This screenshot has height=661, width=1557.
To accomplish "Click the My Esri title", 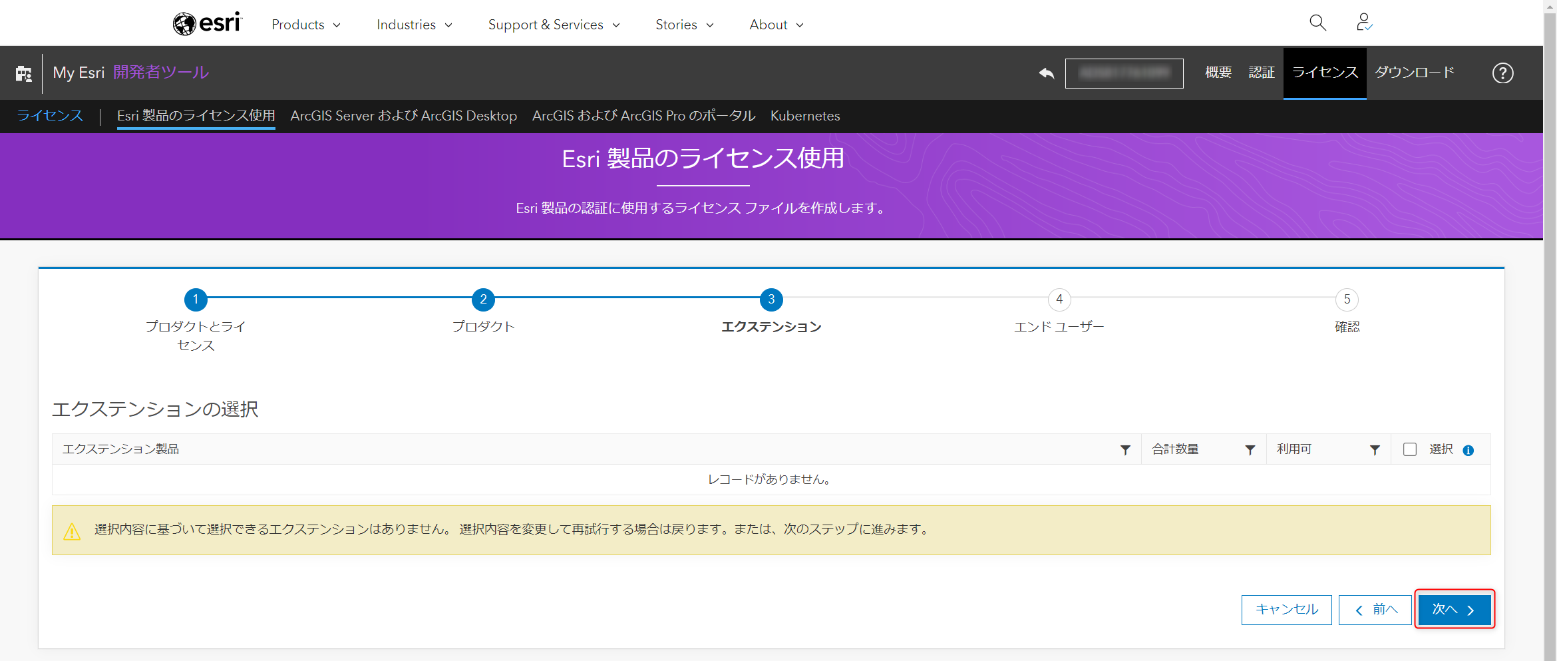I will click(x=79, y=73).
